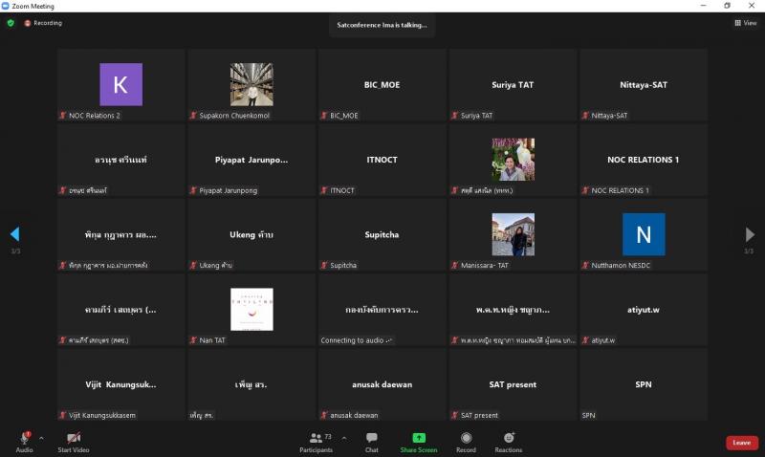
Task: Click muted mic icon beside Vijit Kanungsukkasem label
Action: click(x=62, y=415)
